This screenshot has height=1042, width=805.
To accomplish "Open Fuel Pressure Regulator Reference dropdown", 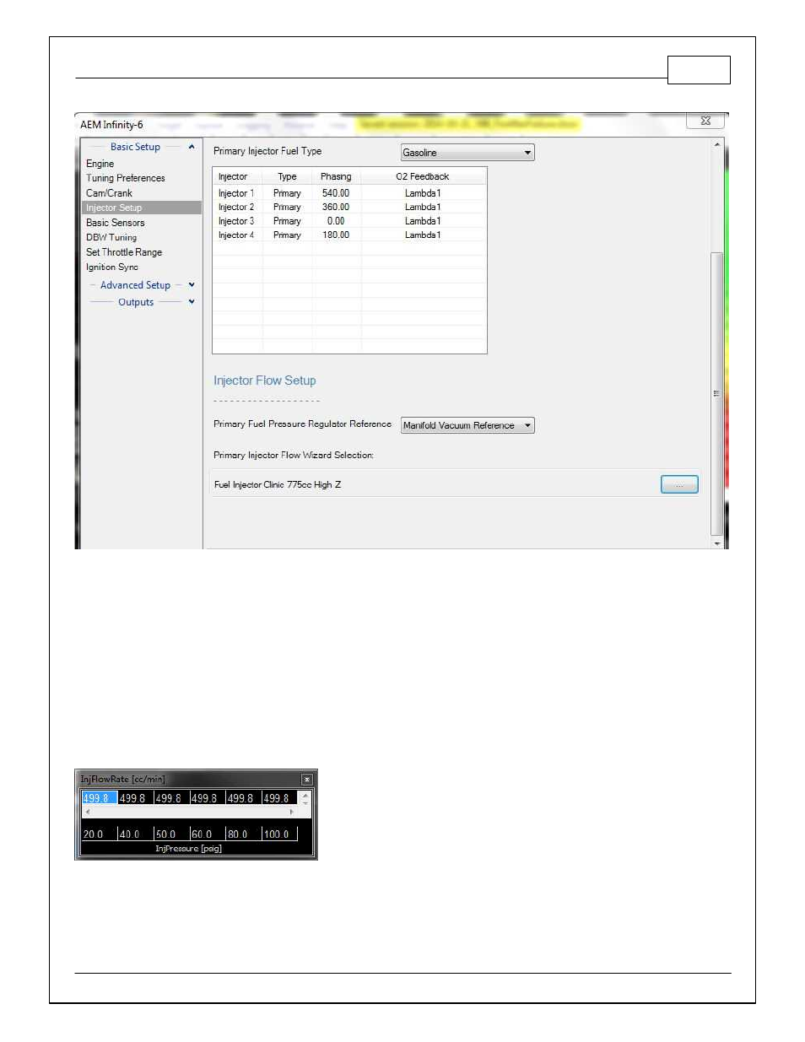I will pyautogui.click(x=467, y=425).
